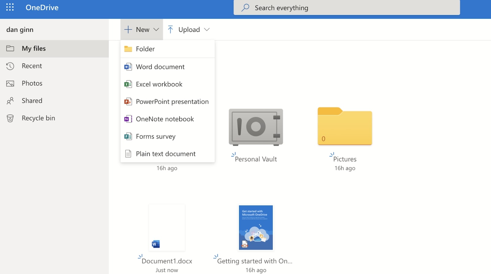Click the My files folder icon

pos(10,48)
